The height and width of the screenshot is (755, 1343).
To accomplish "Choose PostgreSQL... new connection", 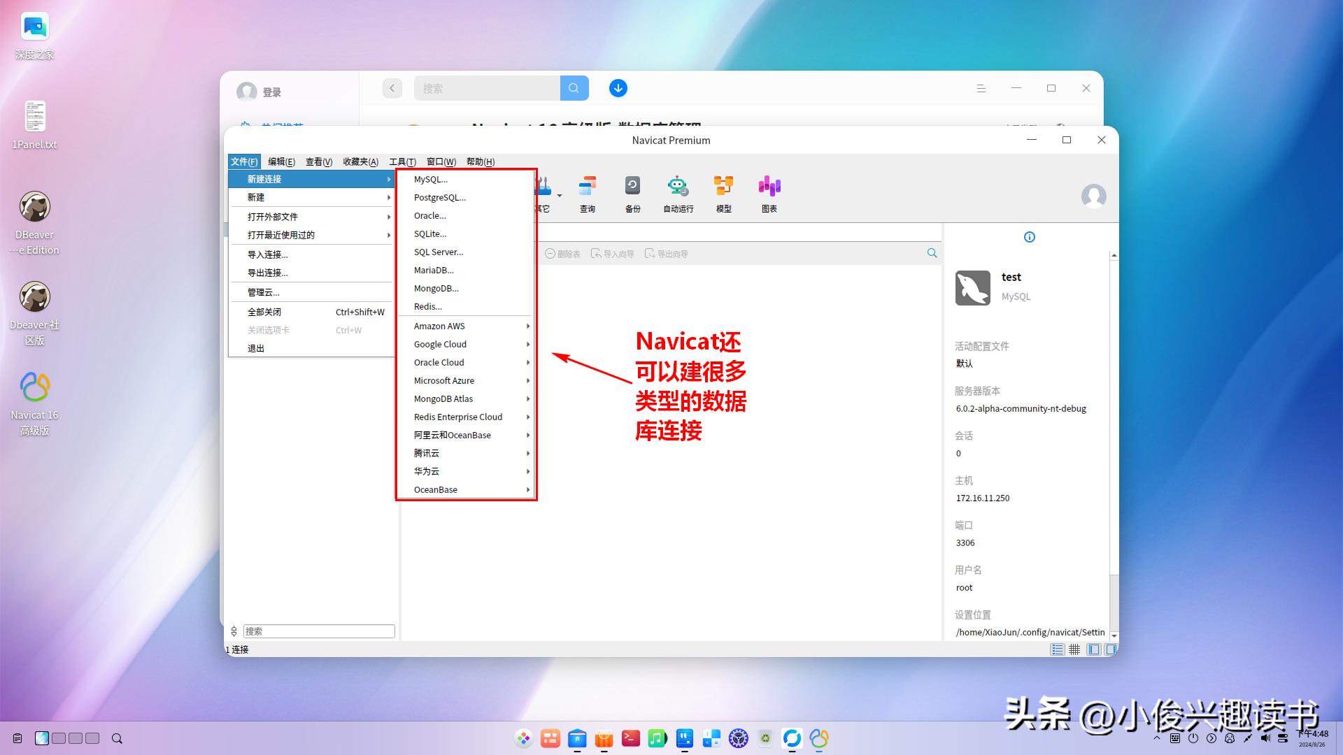I will coord(467,197).
